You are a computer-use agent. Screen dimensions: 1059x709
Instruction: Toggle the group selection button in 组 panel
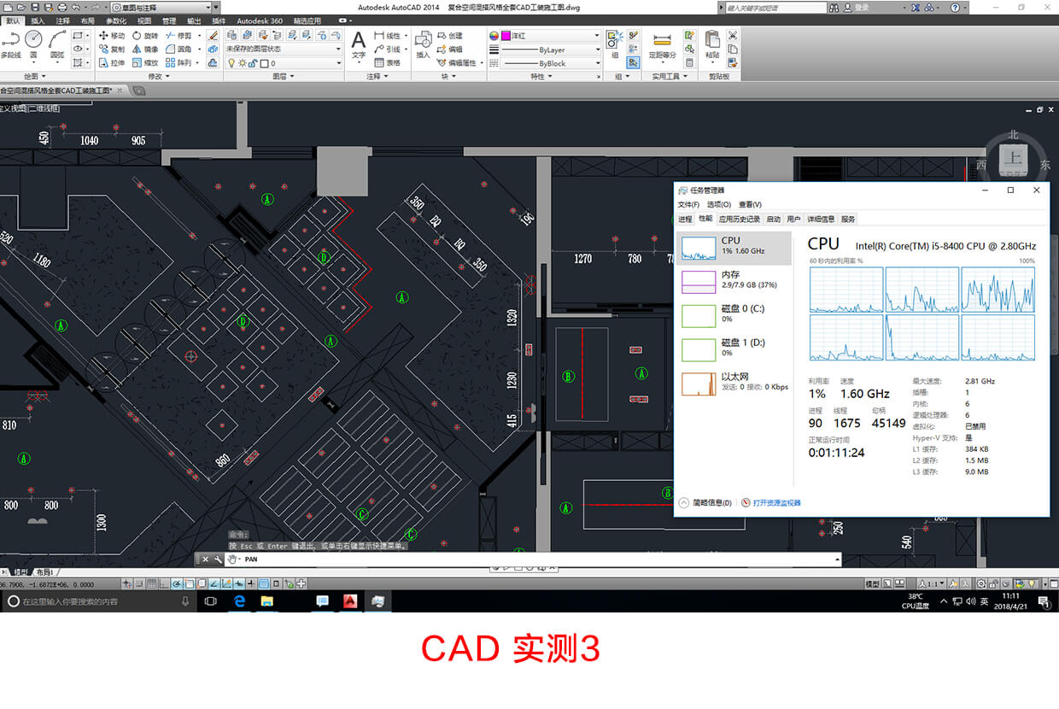(633, 62)
